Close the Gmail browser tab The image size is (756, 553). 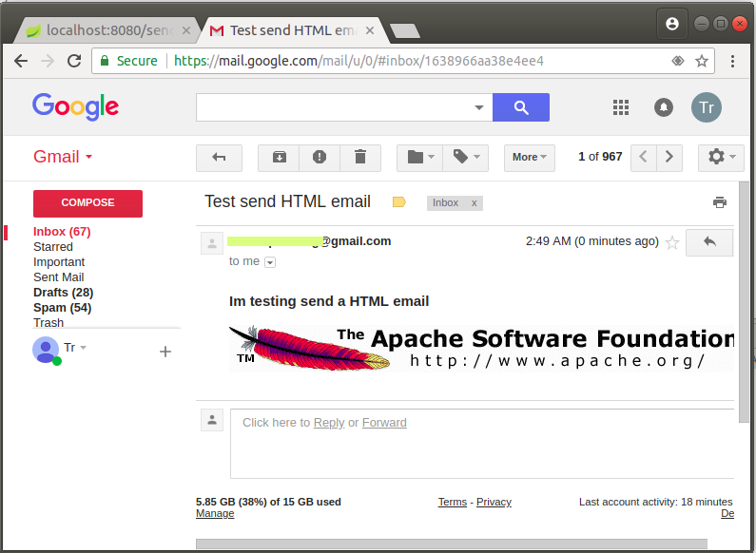coord(370,30)
